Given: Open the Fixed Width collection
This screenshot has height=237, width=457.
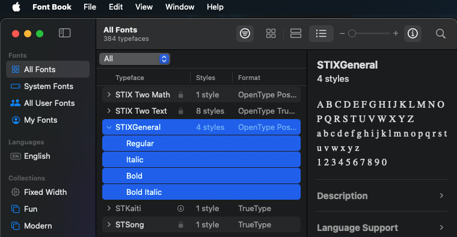Looking at the screenshot, I should pos(48,192).
